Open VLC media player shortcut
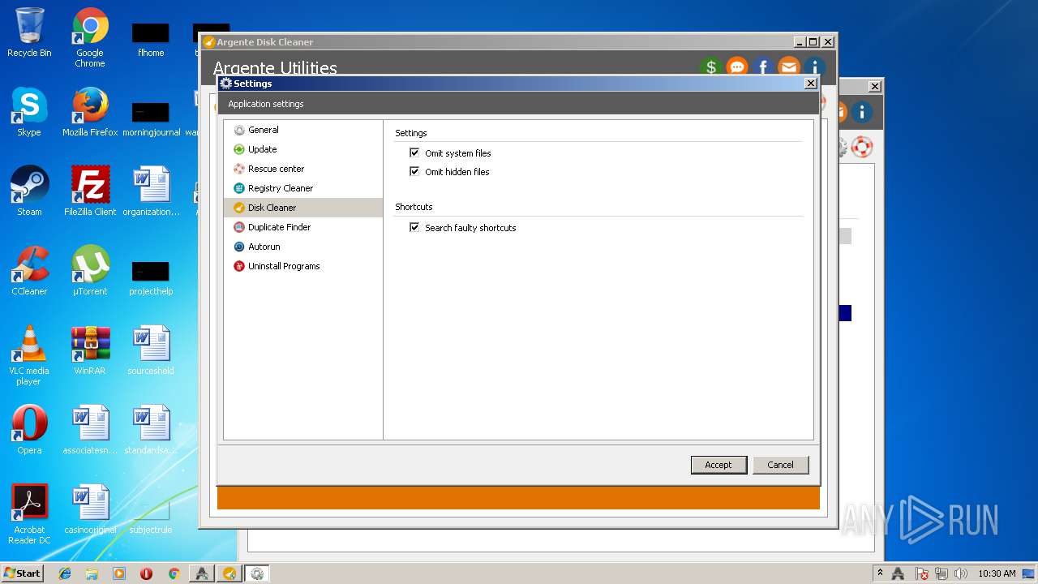 29,355
